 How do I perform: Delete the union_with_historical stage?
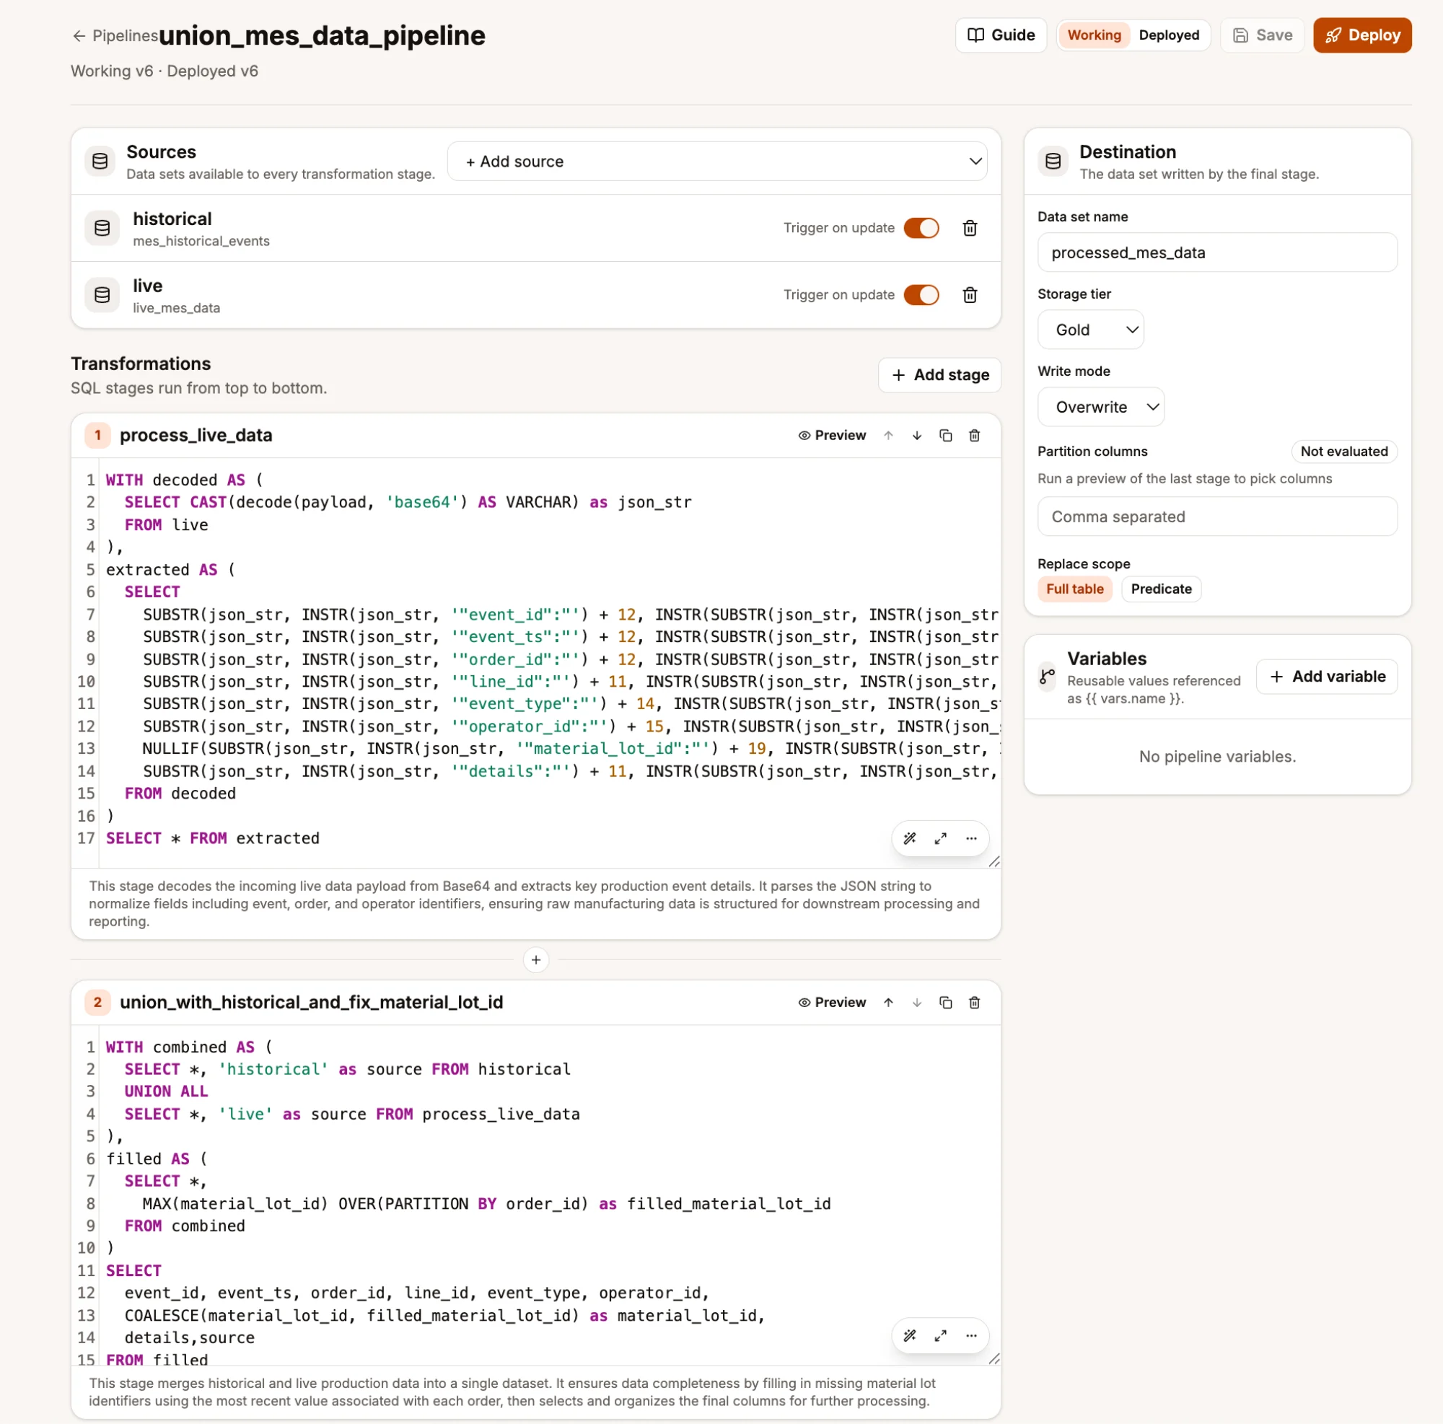974,1002
